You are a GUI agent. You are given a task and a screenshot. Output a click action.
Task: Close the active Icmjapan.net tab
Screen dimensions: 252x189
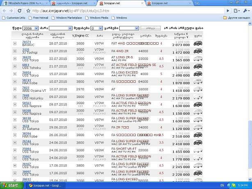point(142,3)
